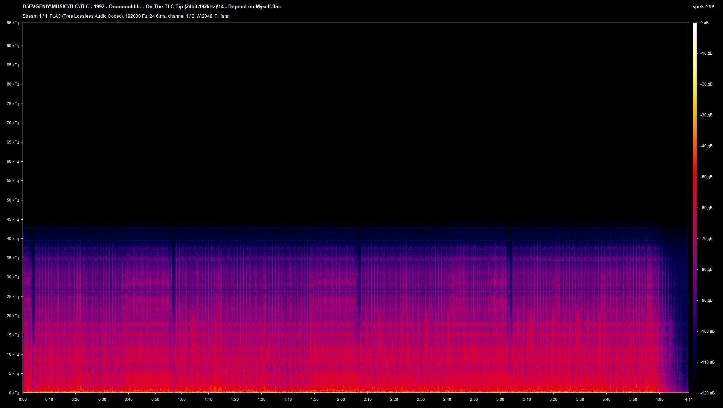Click the 20 kHz frequency axis label
Viewport: 723px width, 408px height.
click(12, 316)
